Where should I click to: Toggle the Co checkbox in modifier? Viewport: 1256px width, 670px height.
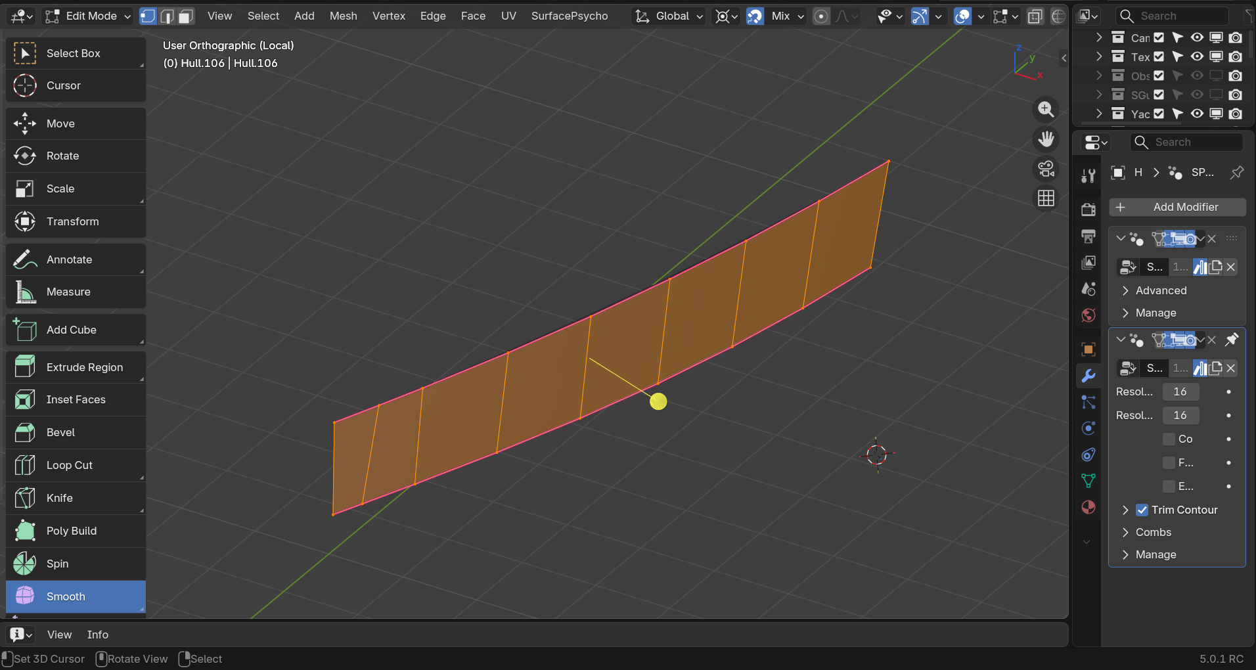(x=1169, y=439)
